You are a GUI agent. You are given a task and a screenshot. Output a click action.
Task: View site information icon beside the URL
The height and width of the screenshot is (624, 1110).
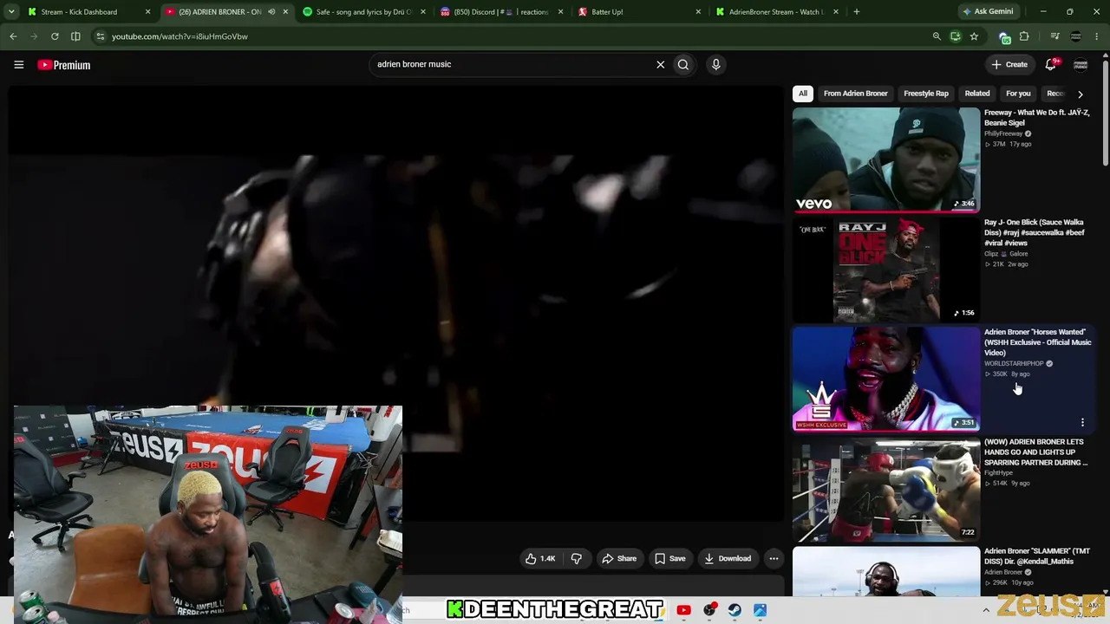[x=100, y=36]
